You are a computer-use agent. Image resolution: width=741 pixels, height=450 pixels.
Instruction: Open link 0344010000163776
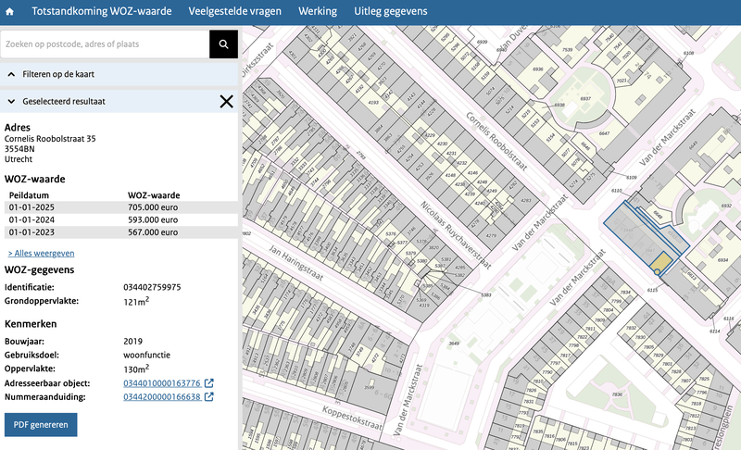[162, 383]
